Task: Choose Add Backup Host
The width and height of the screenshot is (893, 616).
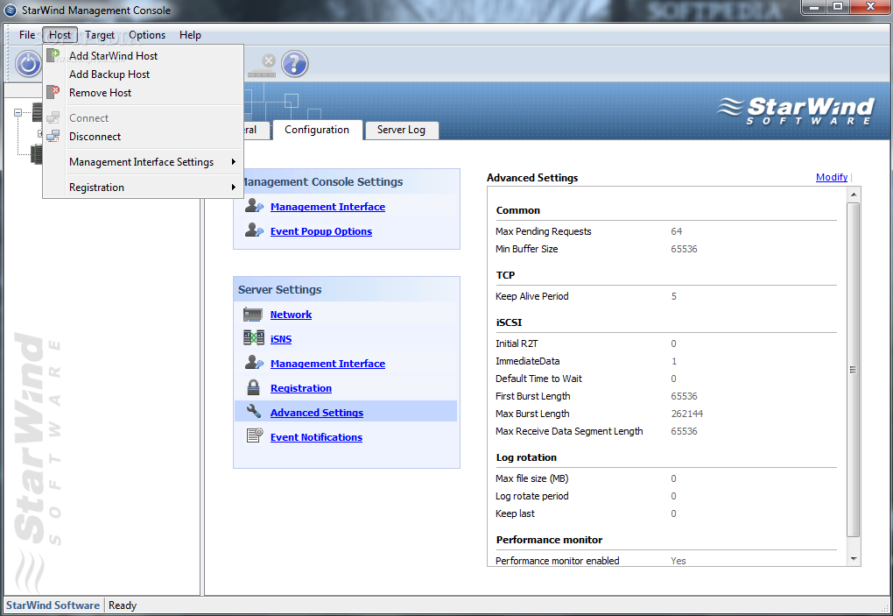Action: 143,74
